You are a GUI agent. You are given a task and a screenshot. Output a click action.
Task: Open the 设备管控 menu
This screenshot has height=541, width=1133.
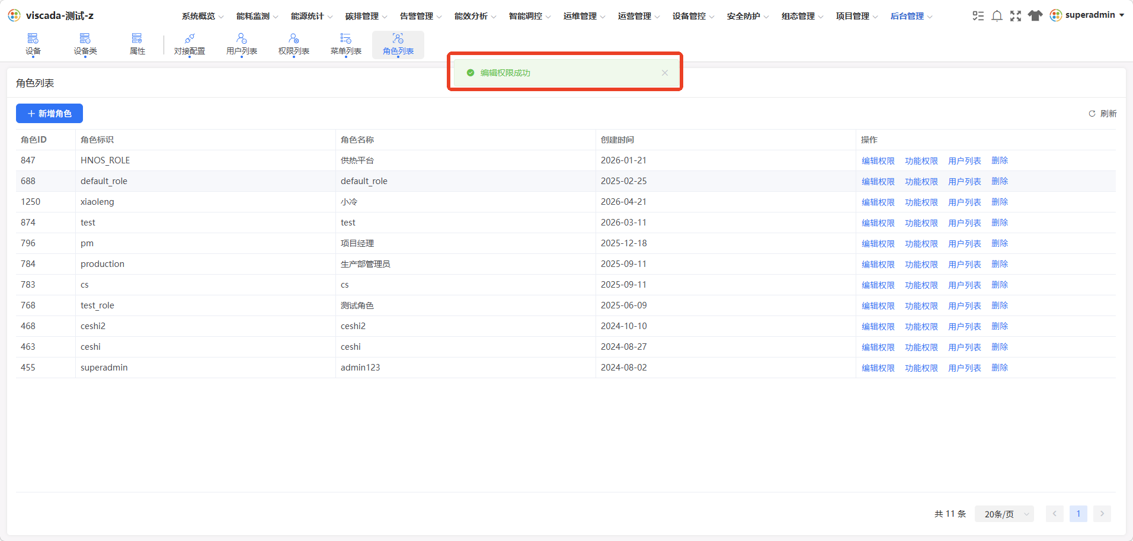click(693, 16)
